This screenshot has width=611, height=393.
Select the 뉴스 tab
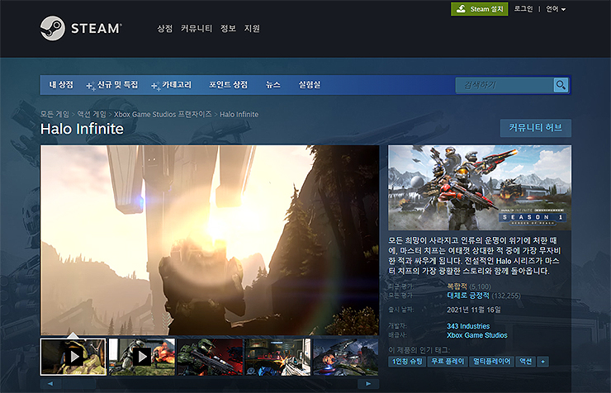coord(272,85)
